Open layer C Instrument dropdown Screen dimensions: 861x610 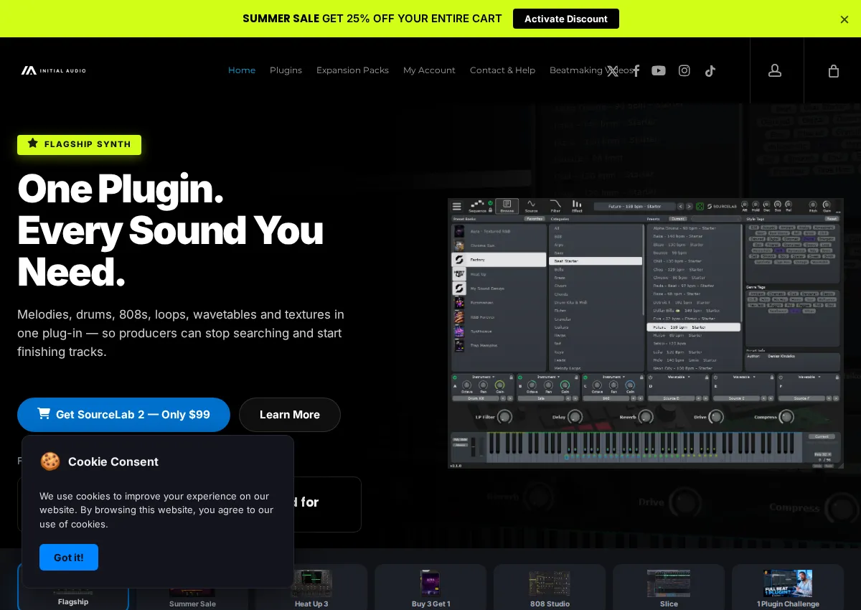coord(614,377)
